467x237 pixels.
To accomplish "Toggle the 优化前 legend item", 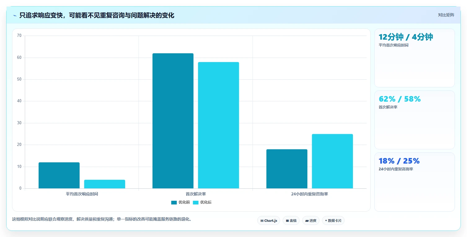I will 180,202.
